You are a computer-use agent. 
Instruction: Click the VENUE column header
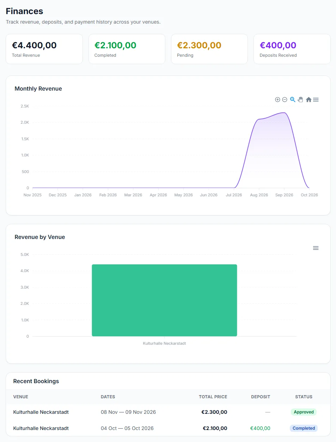[x=21, y=397]
